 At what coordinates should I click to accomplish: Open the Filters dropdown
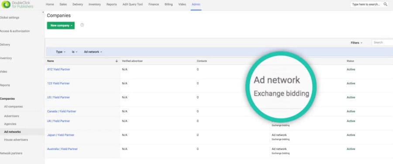pos(356,43)
